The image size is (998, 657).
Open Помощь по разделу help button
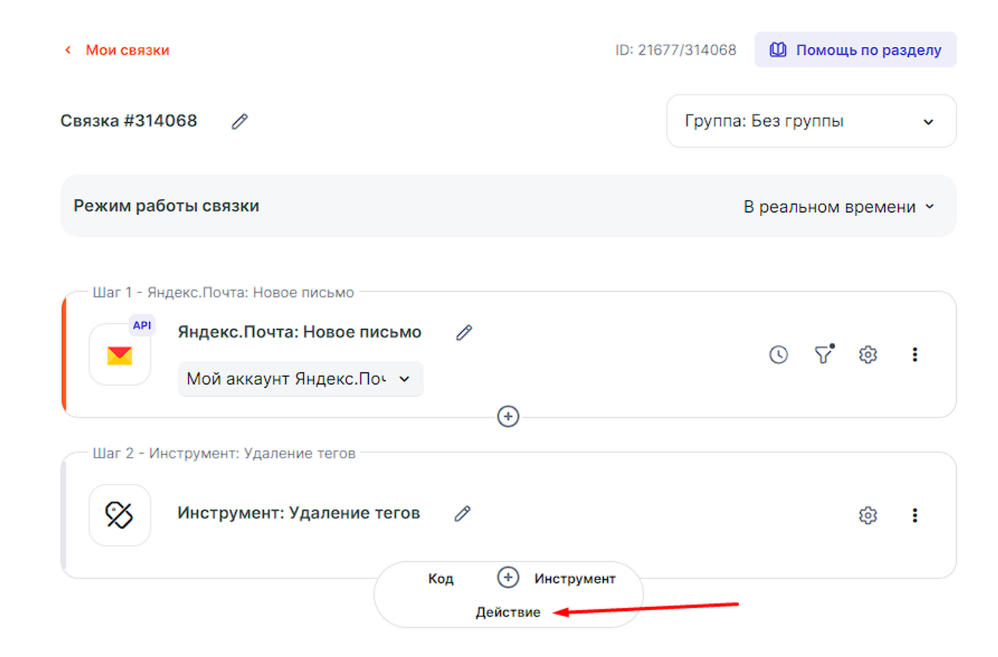(x=855, y=50)
